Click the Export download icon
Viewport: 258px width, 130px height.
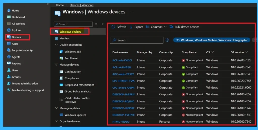click(x=131, y=27)
